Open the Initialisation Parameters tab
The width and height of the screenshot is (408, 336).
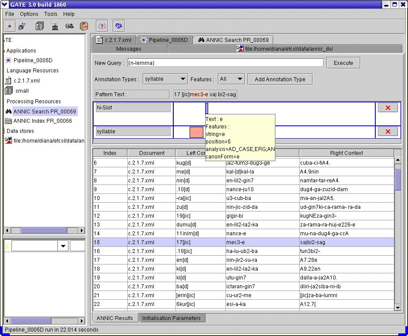point(172,317)
